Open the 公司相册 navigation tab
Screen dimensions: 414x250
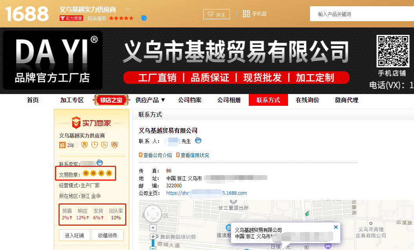[229, 100]
